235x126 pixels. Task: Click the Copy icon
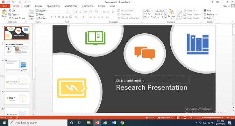(x=10, y=14)
